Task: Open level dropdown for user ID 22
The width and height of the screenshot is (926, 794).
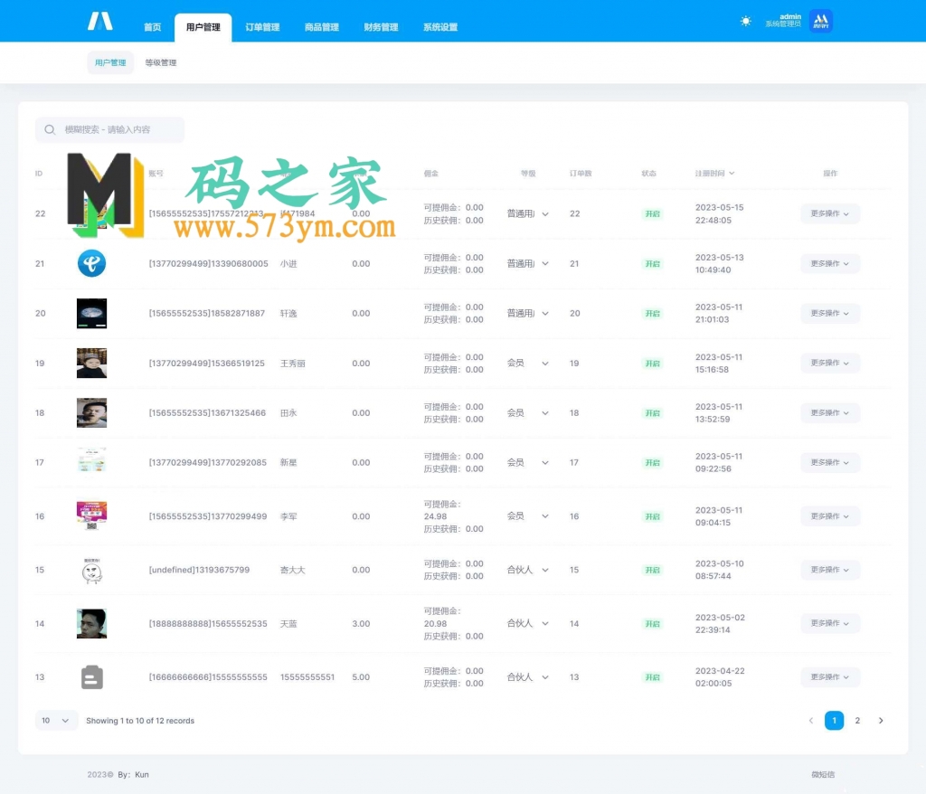Action: pyautogui.click(x=527, y=213)
